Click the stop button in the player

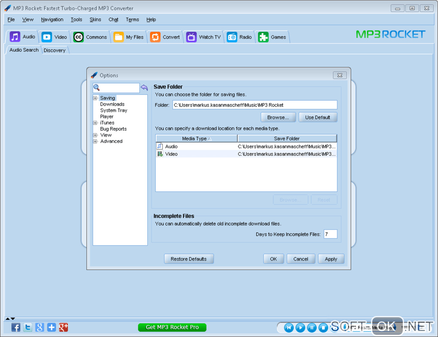[x=323, y=328]
